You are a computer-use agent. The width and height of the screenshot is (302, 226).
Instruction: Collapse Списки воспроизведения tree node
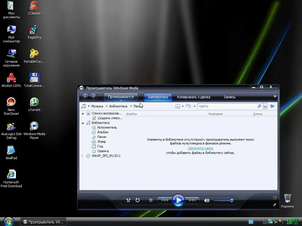[x=83, y=114]
